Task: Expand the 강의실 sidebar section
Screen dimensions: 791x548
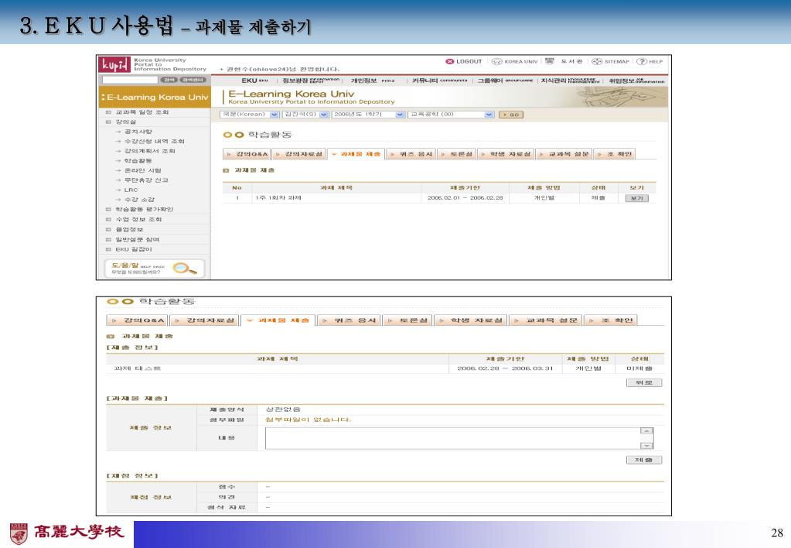Action: tap(125, 122)
